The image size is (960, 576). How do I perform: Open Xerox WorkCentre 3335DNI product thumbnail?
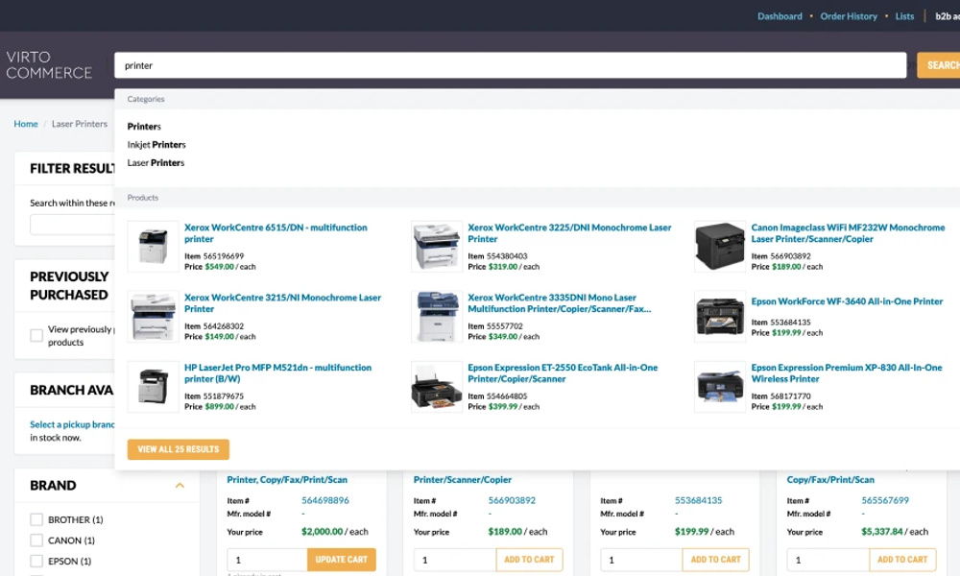click(x=437, y=317)
